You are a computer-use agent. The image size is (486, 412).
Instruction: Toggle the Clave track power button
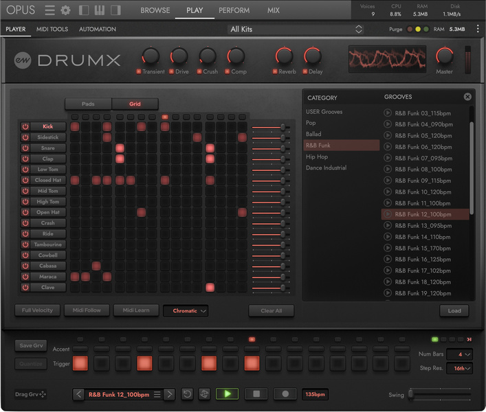25,287
